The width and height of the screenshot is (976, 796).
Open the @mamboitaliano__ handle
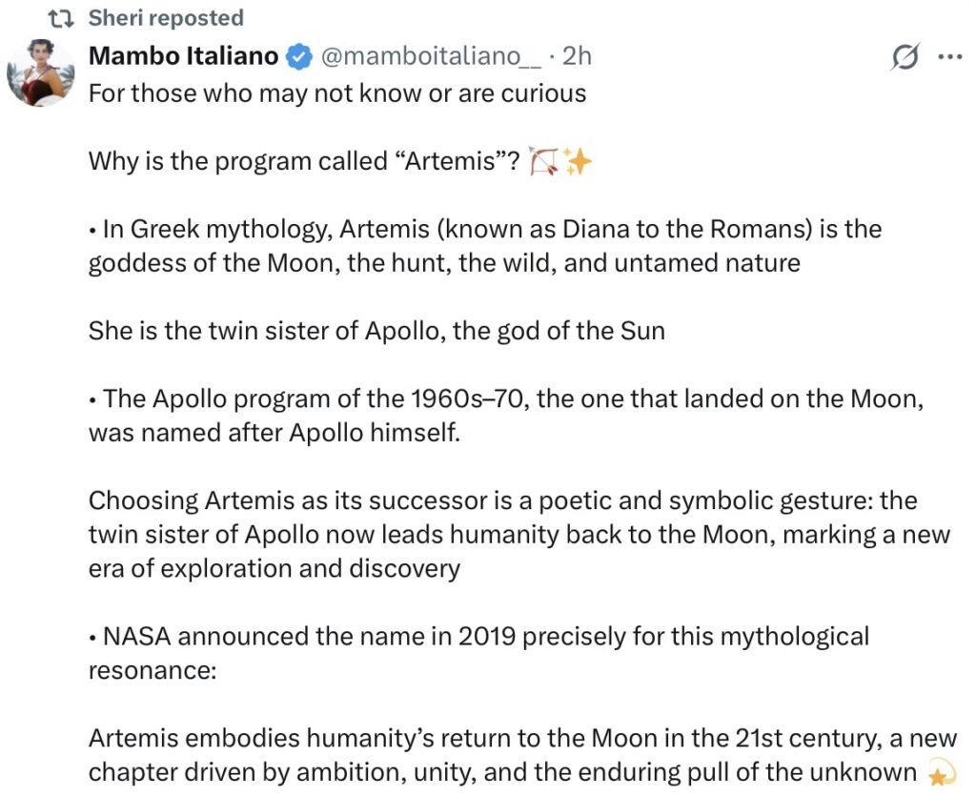432,56
